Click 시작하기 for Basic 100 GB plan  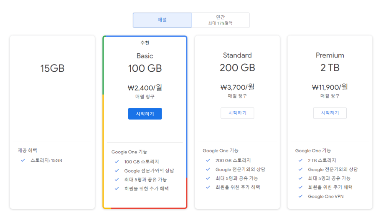click(x=145, y=114)
